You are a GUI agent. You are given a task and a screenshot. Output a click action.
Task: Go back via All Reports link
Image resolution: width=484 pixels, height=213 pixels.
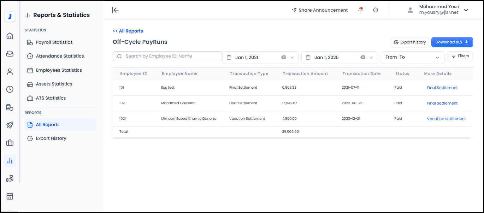coord(128,31)
